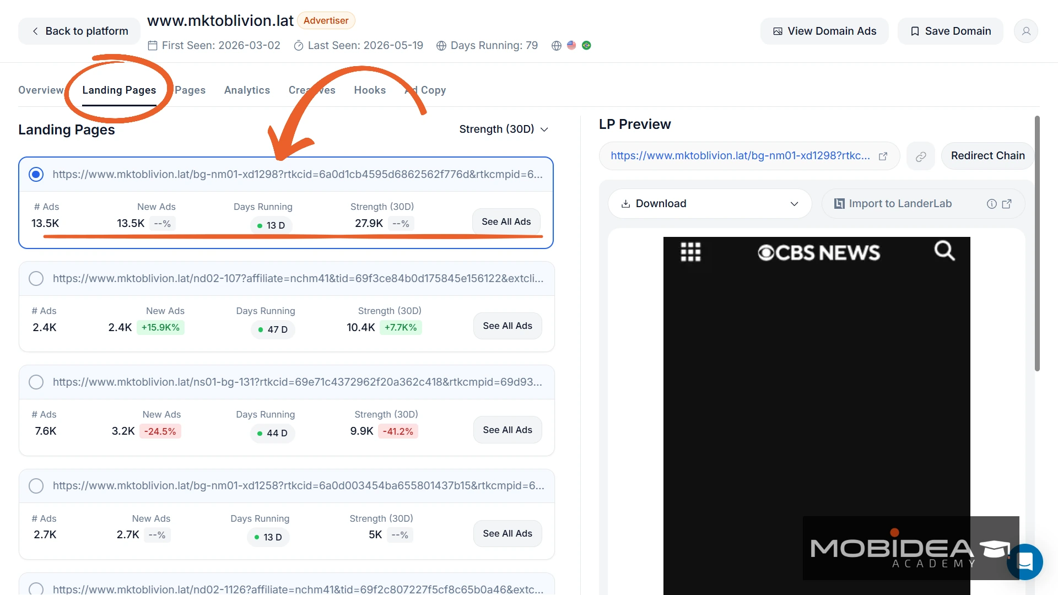1058x595 pixels.
Task: Click the Advertiser badge
Action: pos(326,21)
